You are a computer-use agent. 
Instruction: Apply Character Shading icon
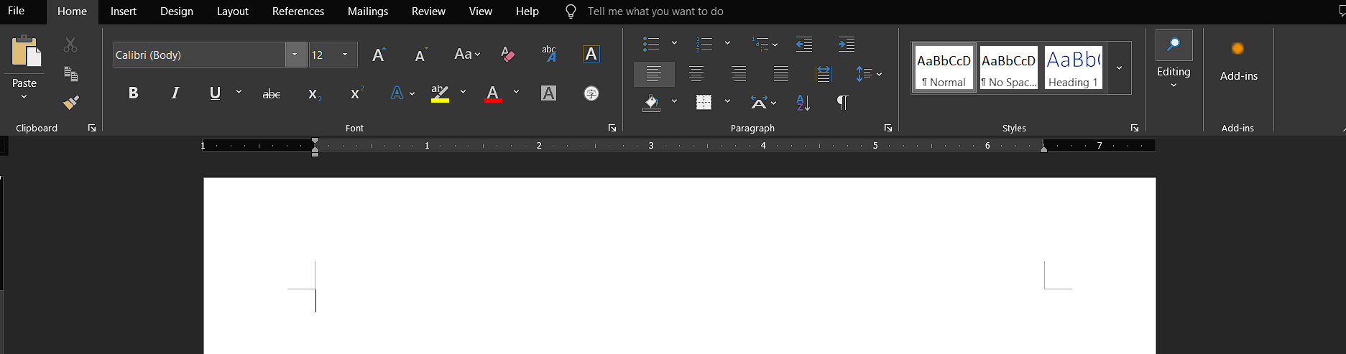click(x=548, y=93)
